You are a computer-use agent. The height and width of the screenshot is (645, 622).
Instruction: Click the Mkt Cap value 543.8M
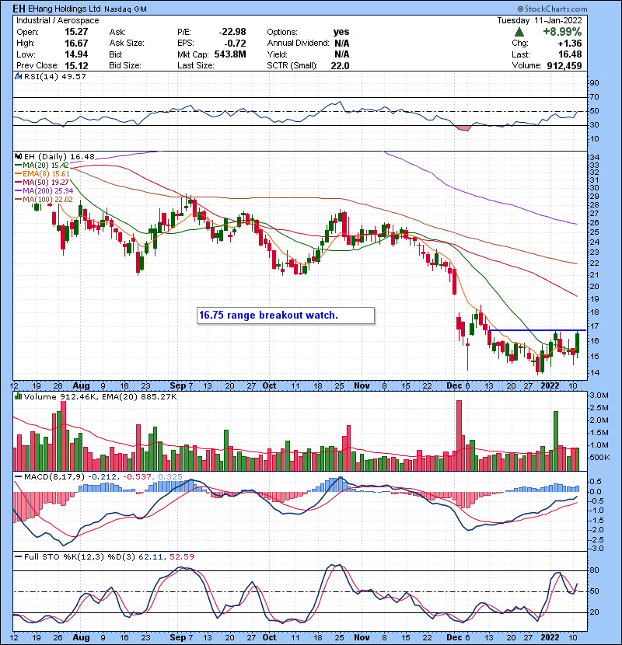tap(229, 54)
